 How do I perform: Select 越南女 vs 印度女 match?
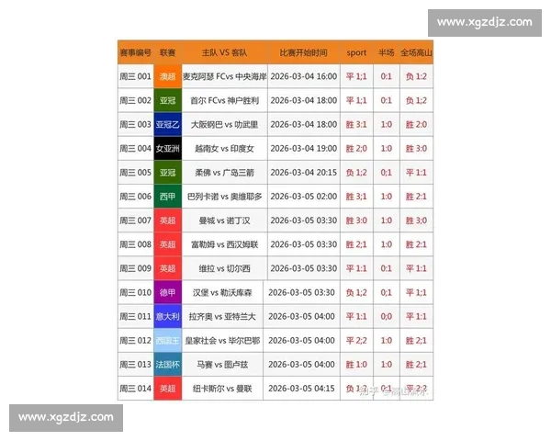(224, 149)
